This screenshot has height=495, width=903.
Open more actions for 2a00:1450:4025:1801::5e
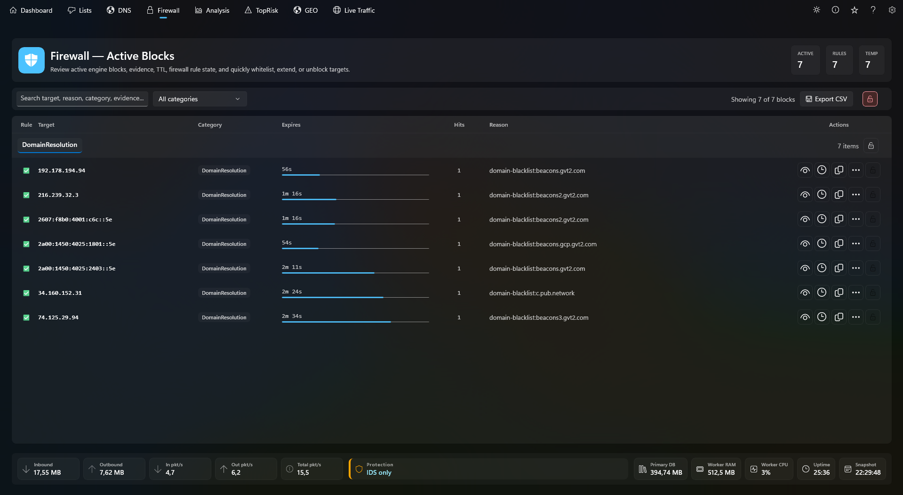[856, 243]
